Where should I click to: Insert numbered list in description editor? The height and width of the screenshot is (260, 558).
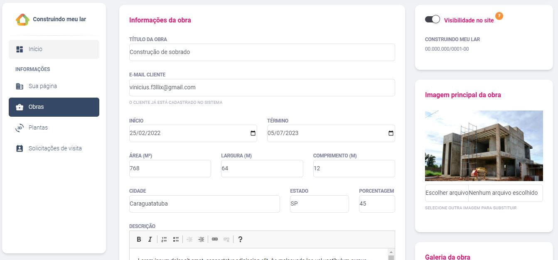[164, 239]
